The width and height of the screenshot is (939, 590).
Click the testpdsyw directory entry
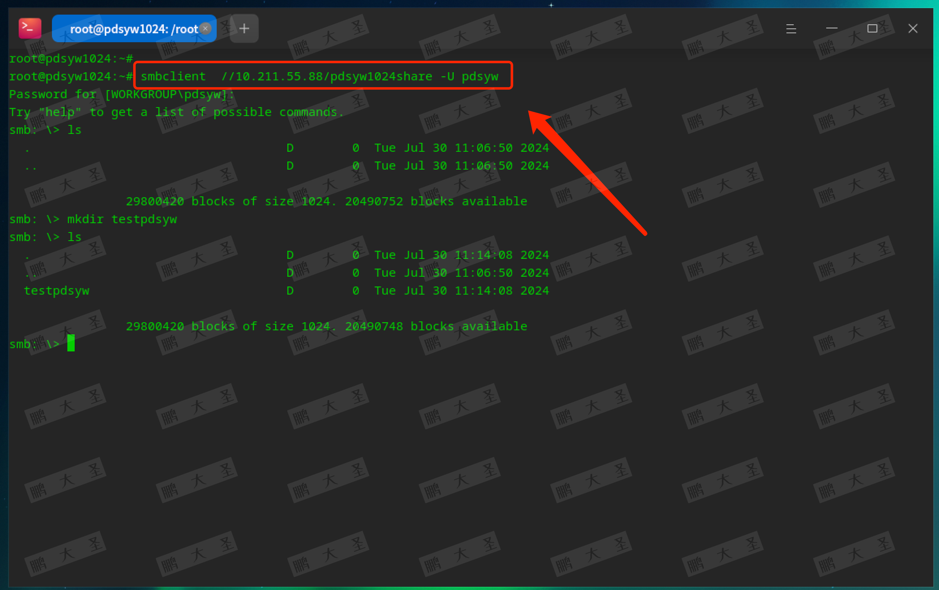[57, 291]
